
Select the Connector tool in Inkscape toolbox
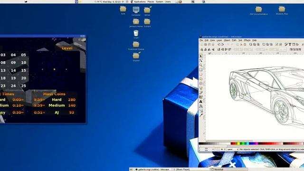201,106
